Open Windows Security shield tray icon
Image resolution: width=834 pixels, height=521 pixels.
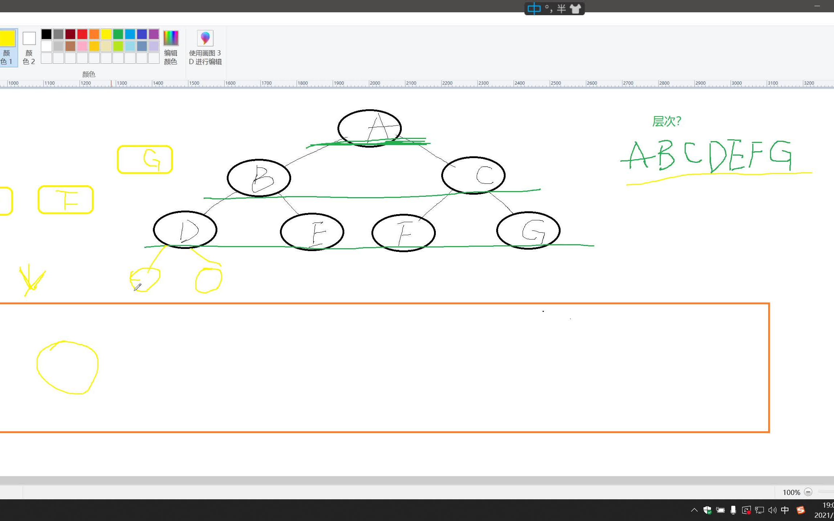click(x=707, y=510)
